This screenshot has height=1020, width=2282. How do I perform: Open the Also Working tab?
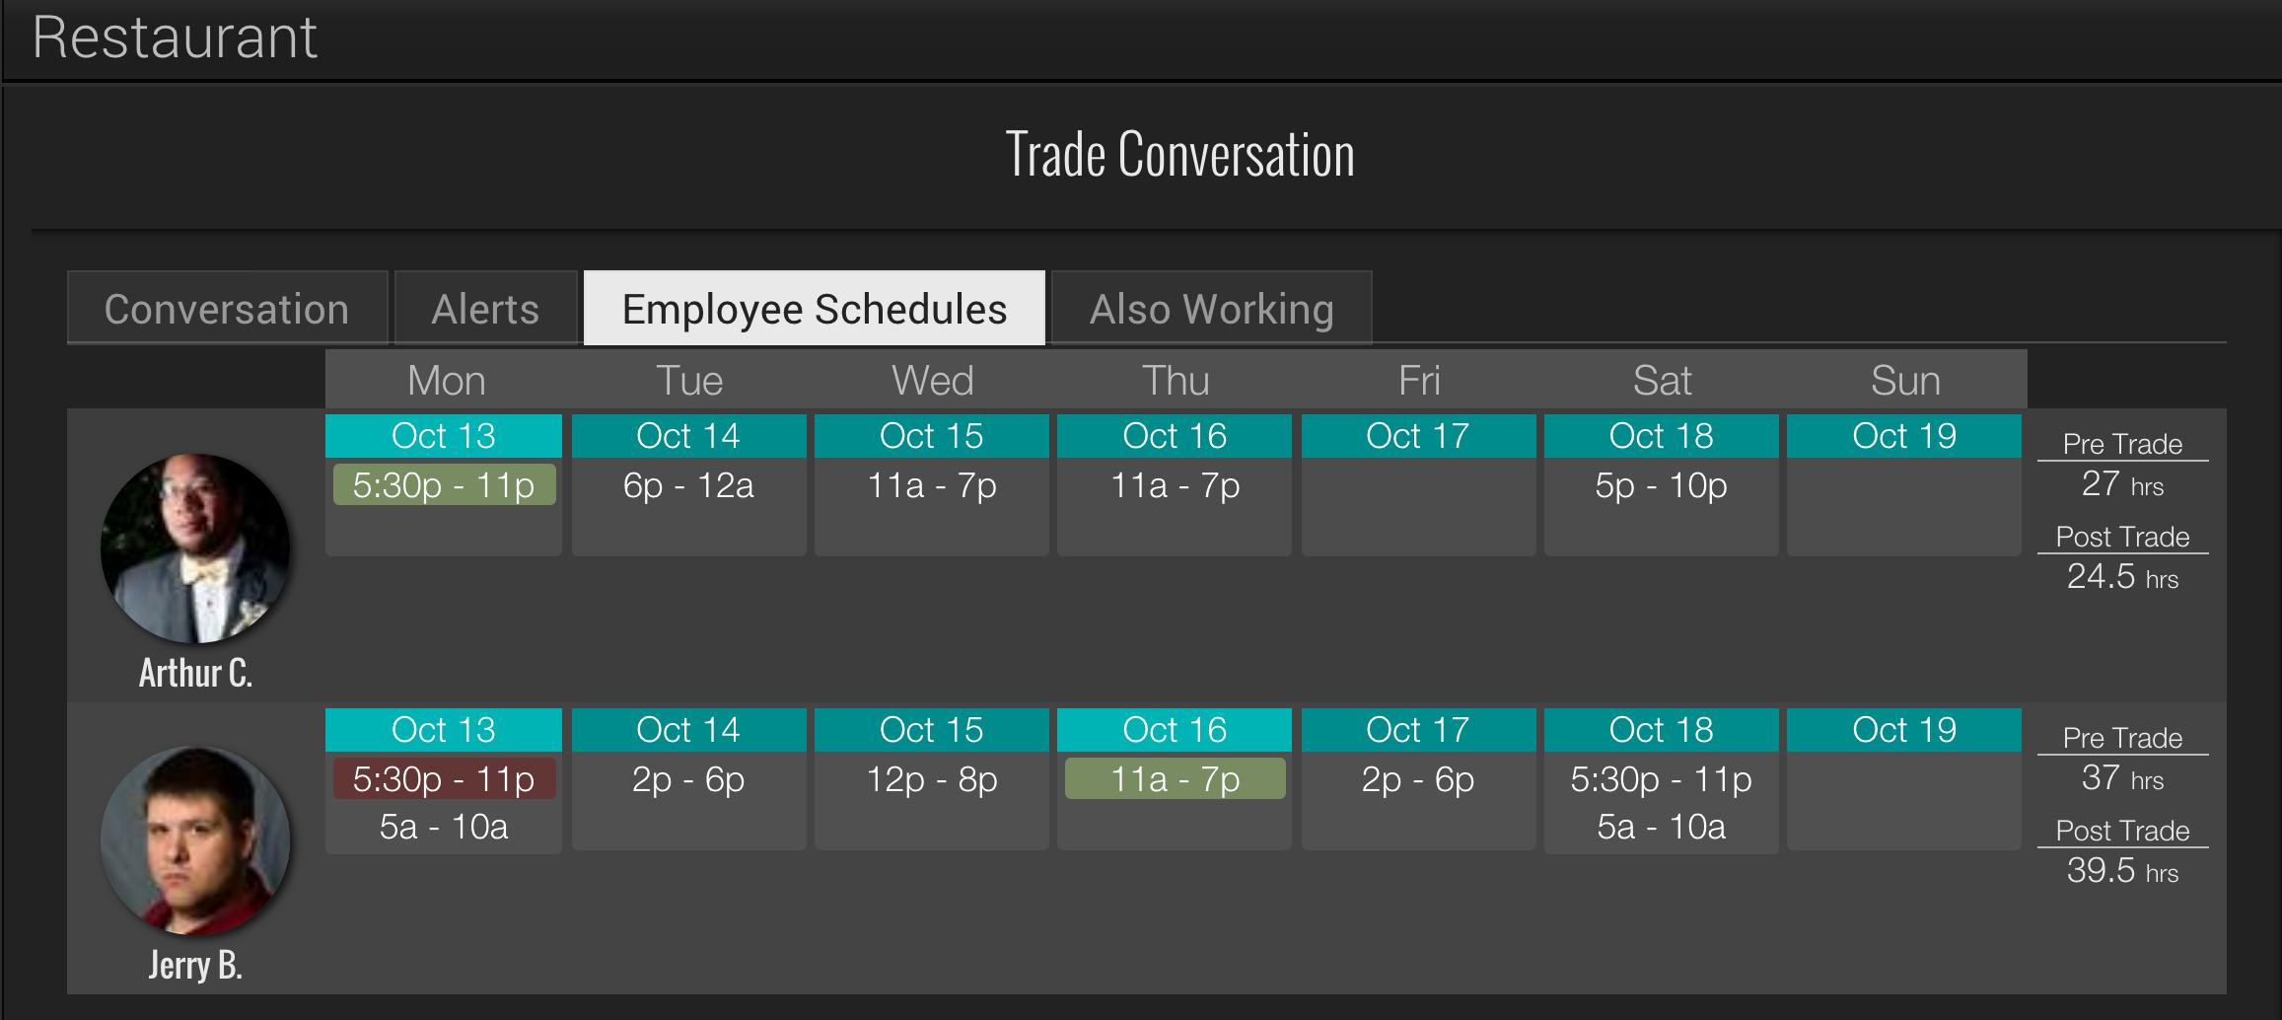pyautogui.click(x=1211, y=309)
